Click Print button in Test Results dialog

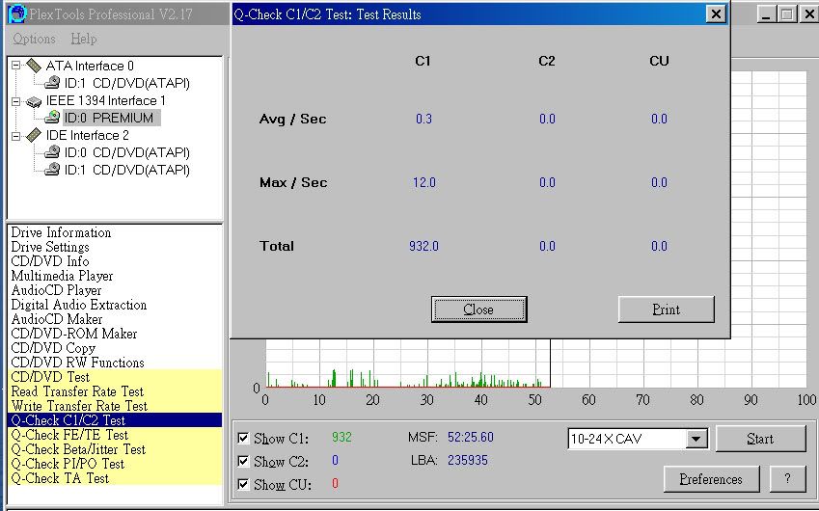666,309
